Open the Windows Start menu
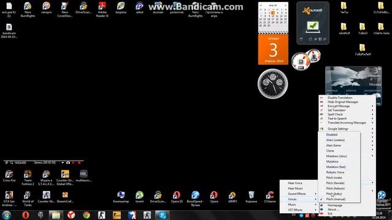Image resolution: width=392 pixels, height=220 pixels. (7, 215)
